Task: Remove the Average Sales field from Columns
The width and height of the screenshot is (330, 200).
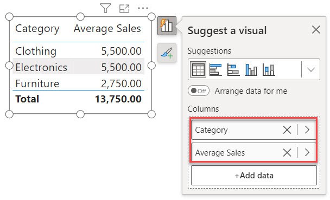Action: (x=287, y=152)
